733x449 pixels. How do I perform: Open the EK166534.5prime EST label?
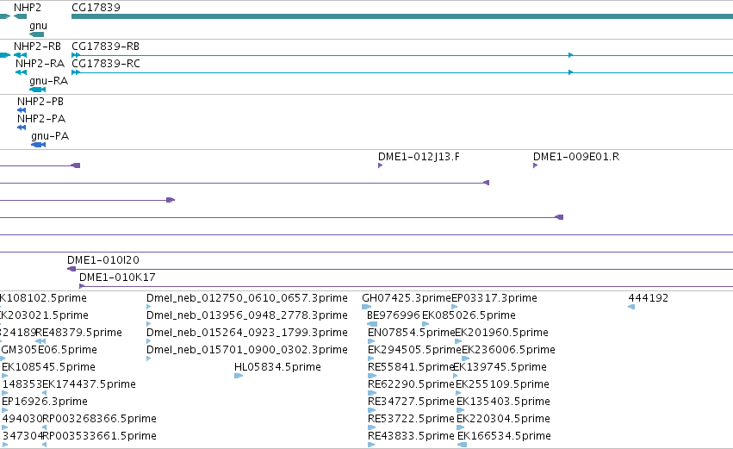pyautogui.click(x=505, y=436)
